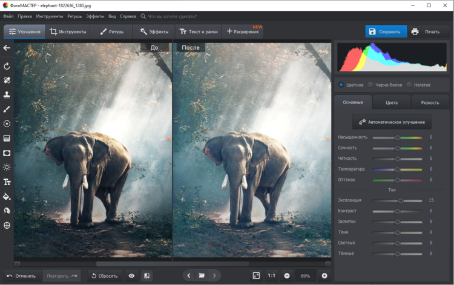Switch to the Цвета tab
This screenshot has height=285, width=454.
(392, 102)
